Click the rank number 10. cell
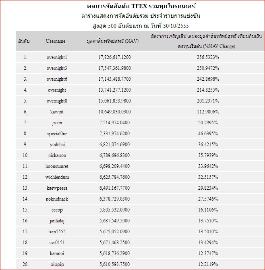The image size is (265, 270). [25, 155]
